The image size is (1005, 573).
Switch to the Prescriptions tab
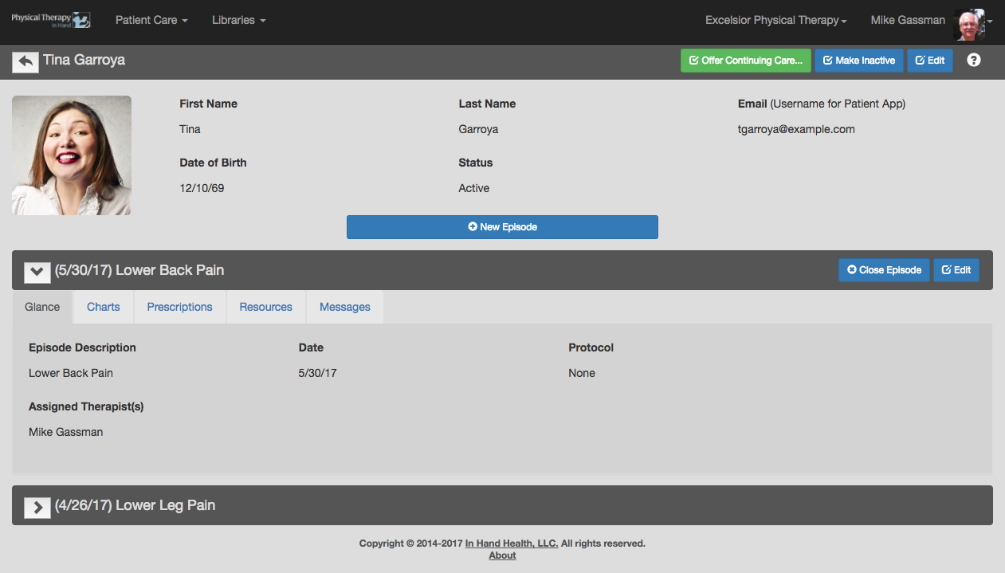[x=180, y=307]
